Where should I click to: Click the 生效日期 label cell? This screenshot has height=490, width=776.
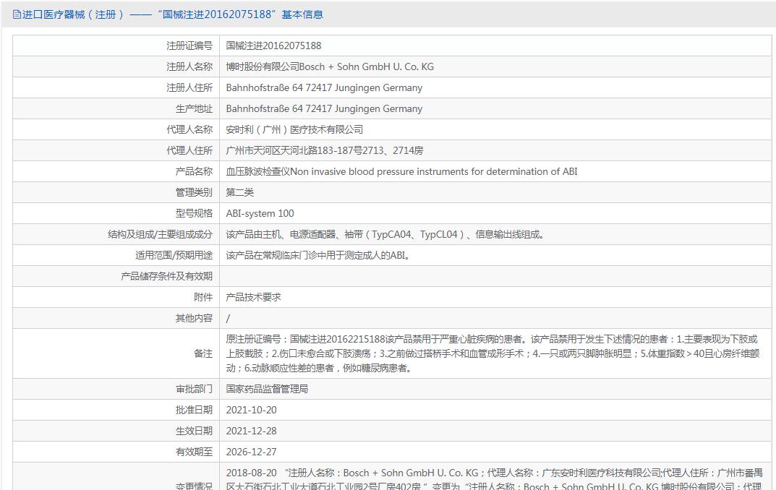[116, 431]
